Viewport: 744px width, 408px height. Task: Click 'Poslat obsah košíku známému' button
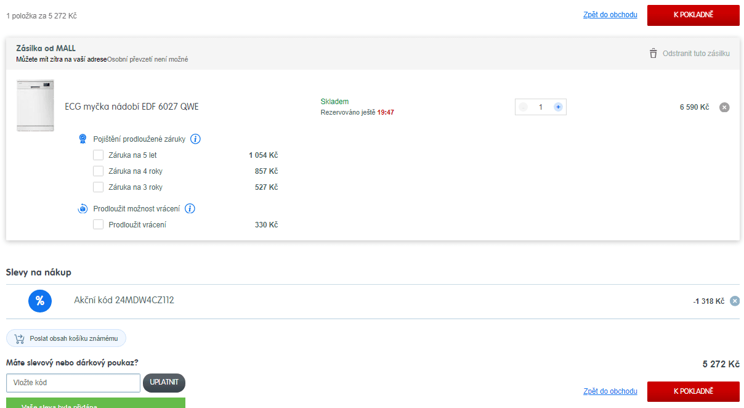(66, 338)
